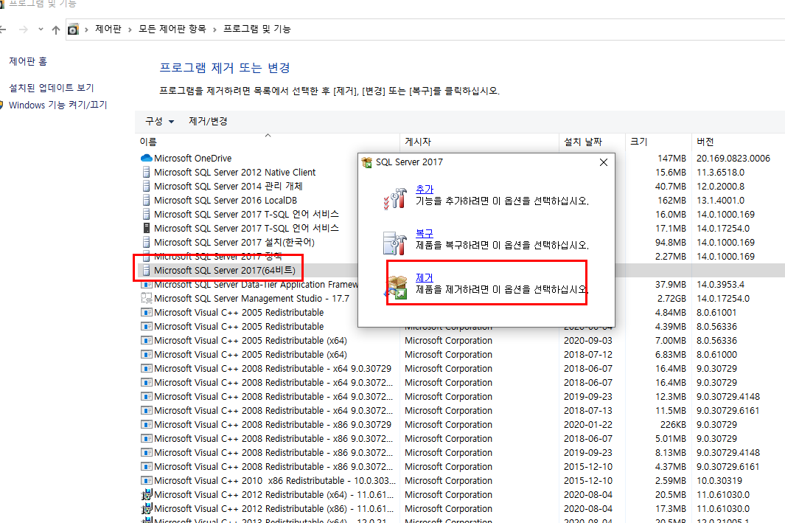Click the Visual C++ 2012 Redistributable (x86) icon
The height and width of the screenshot is (523, 785).
[x=146, y=508]
